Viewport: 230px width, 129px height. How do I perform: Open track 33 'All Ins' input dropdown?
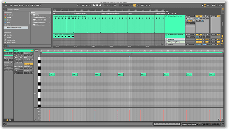[x=190, y=16]
